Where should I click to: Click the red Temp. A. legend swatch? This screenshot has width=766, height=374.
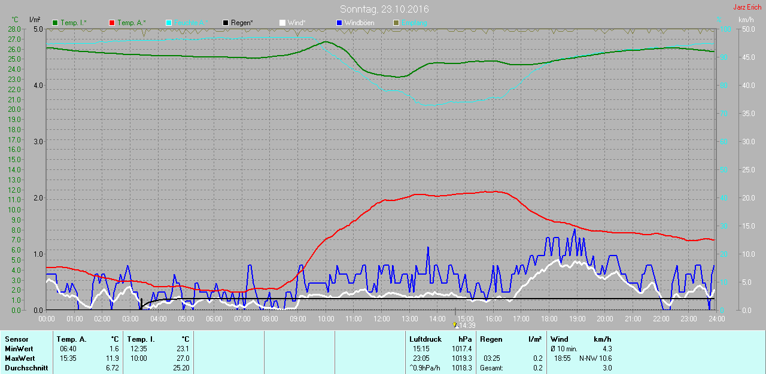tap(112, 23)
